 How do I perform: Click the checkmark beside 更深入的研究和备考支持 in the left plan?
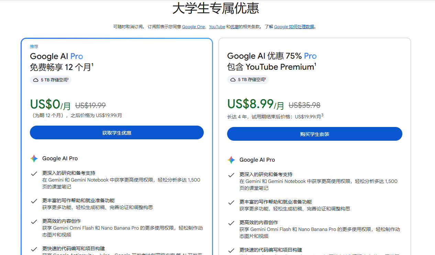coord(34,174)
